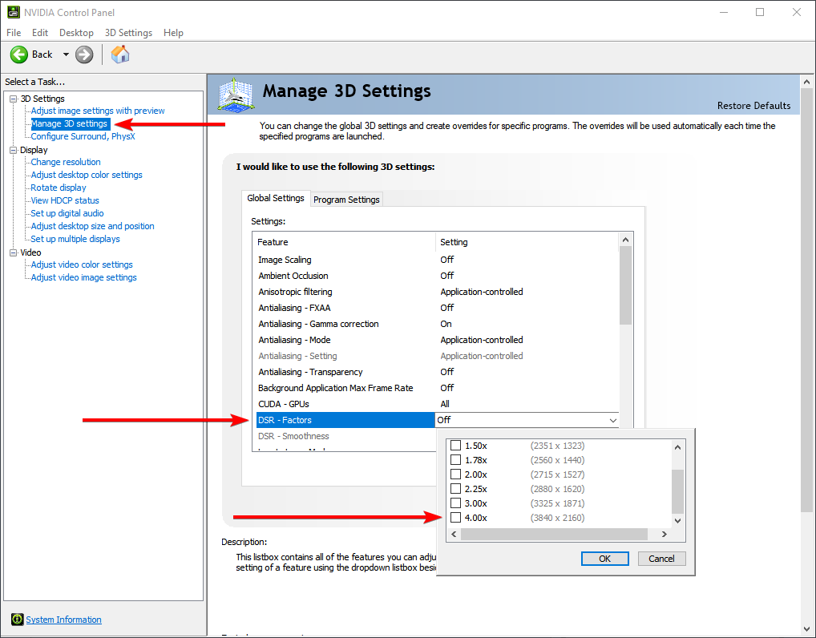
Task: Click the NVIDIA Control Panel title icon
Action: (14, 12)
